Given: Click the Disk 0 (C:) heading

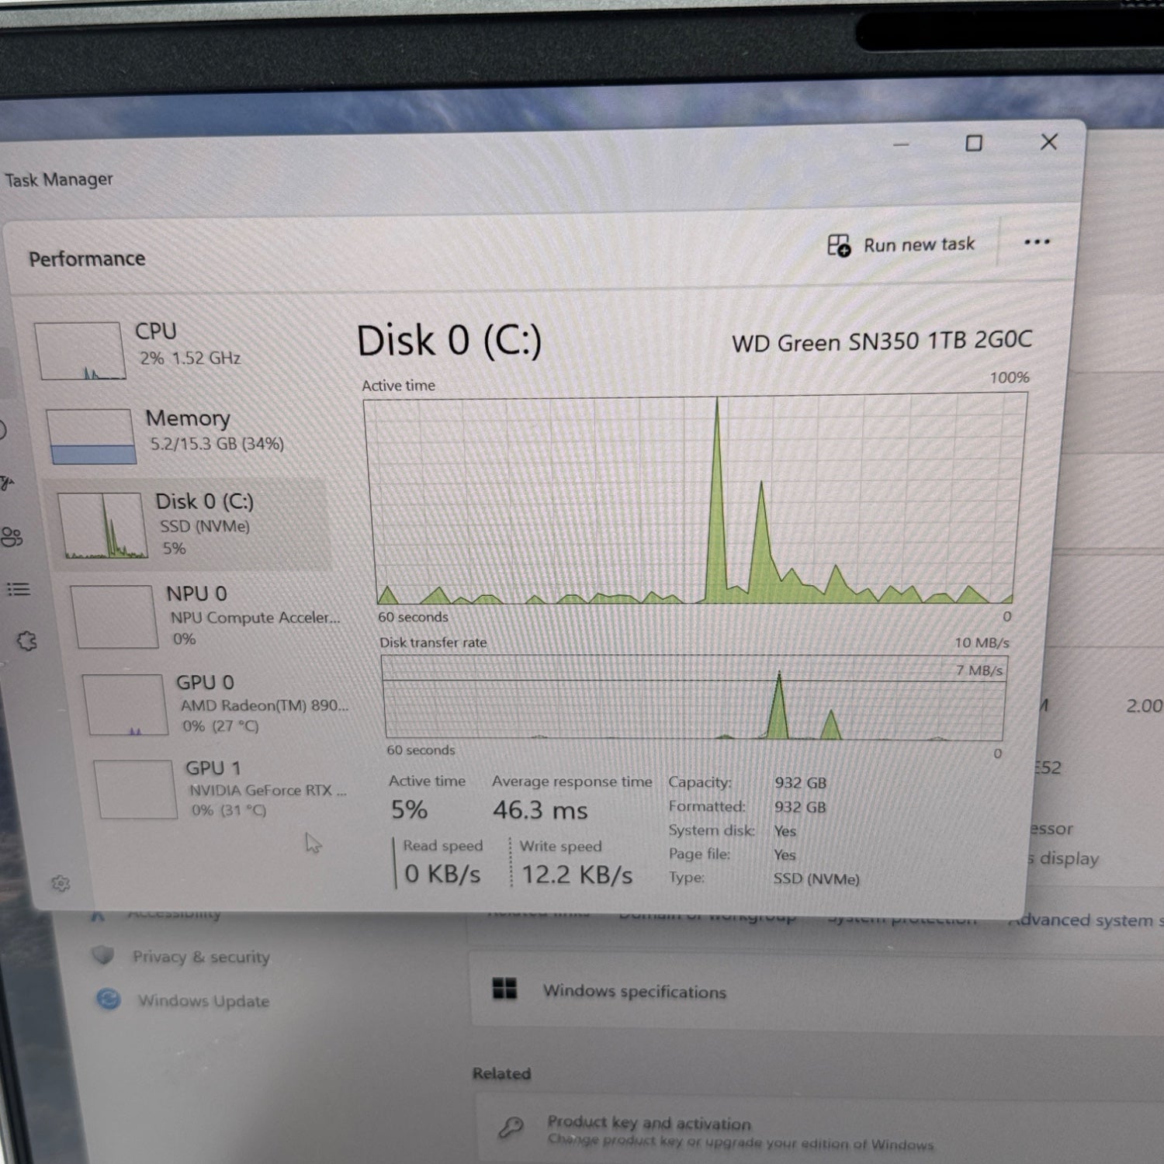Looking at the screenshot, I should click(449, 341).
